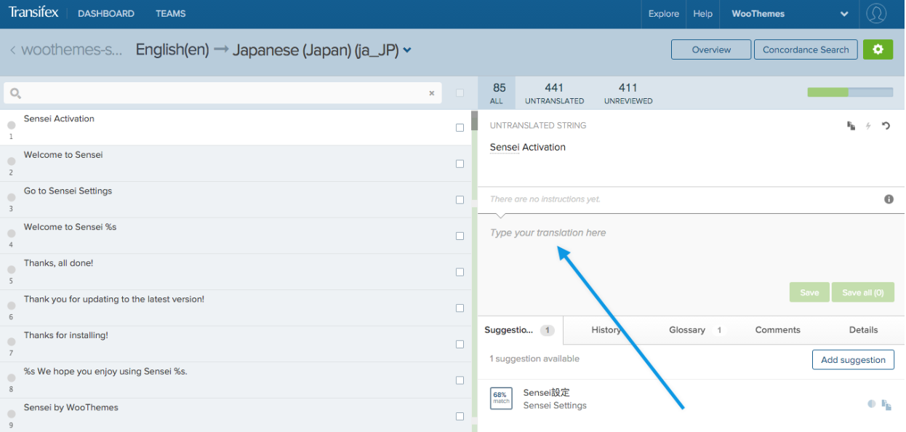The height and width of the screenshot is (432, 906).
Task: Click the instructions info icon
Action: click(x=889, y=199)
